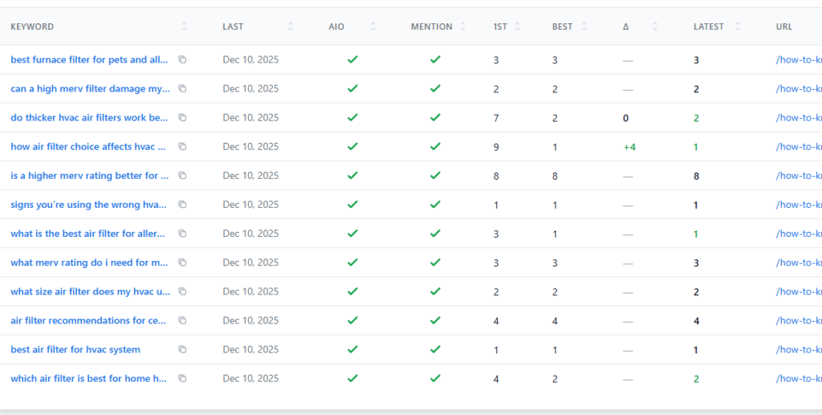Copy 'signs you're using the wrong hva' keyword
The height and width of the screenshot is (415, 822).
[x=182, y=205]
